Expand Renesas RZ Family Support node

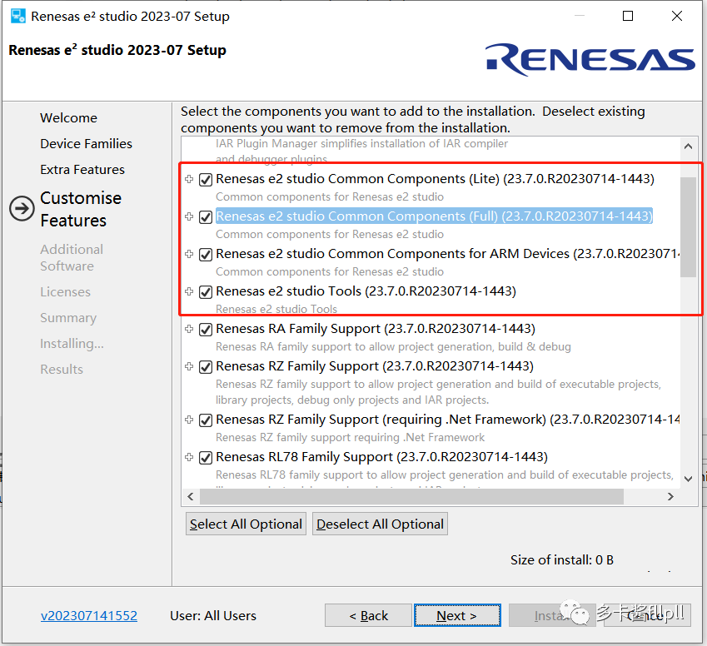[189, 366]
